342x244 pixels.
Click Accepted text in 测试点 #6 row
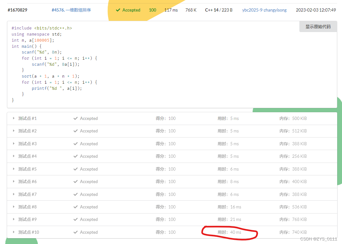point(89,181)
